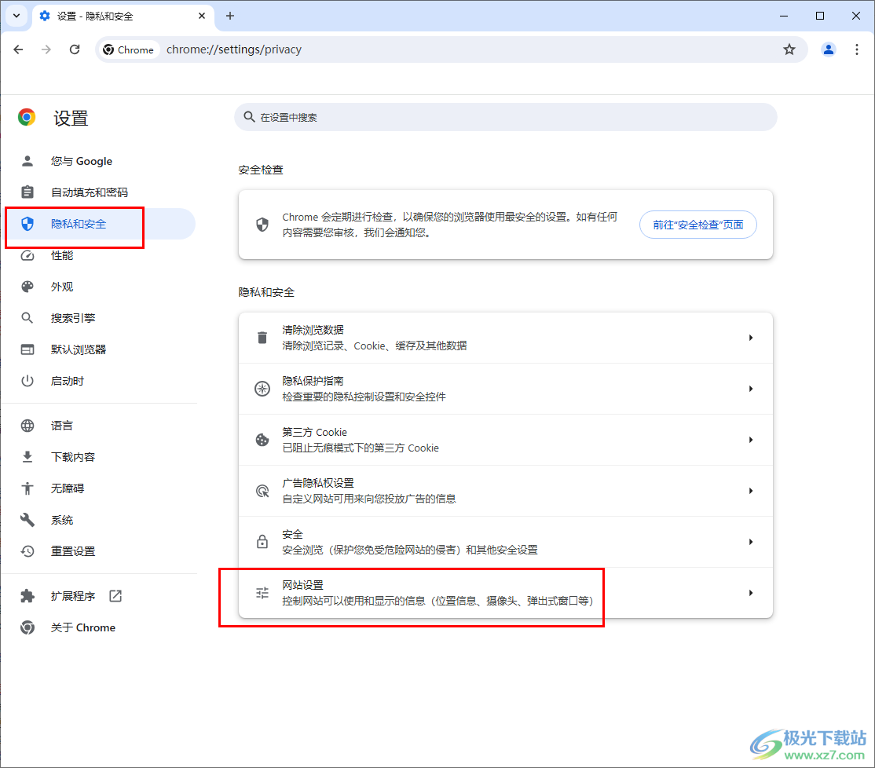Click the Chrome site info chip
The image size is (875, 768).
point(129,49)
